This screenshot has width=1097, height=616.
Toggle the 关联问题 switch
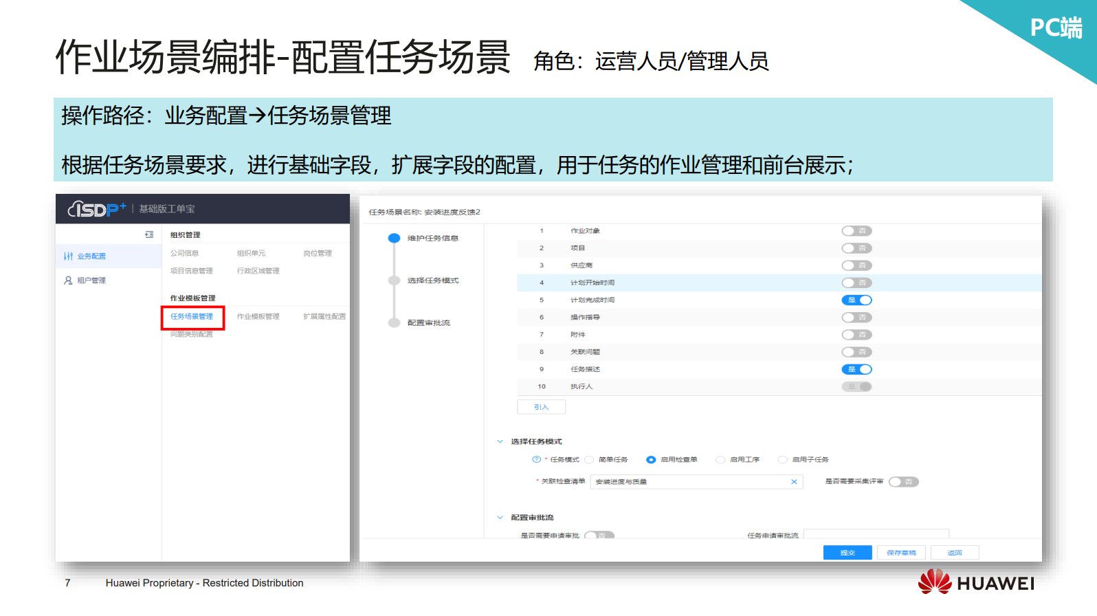857,352
